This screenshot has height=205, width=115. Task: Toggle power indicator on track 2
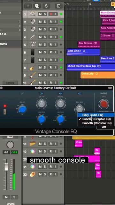click(x=61, y=22)
